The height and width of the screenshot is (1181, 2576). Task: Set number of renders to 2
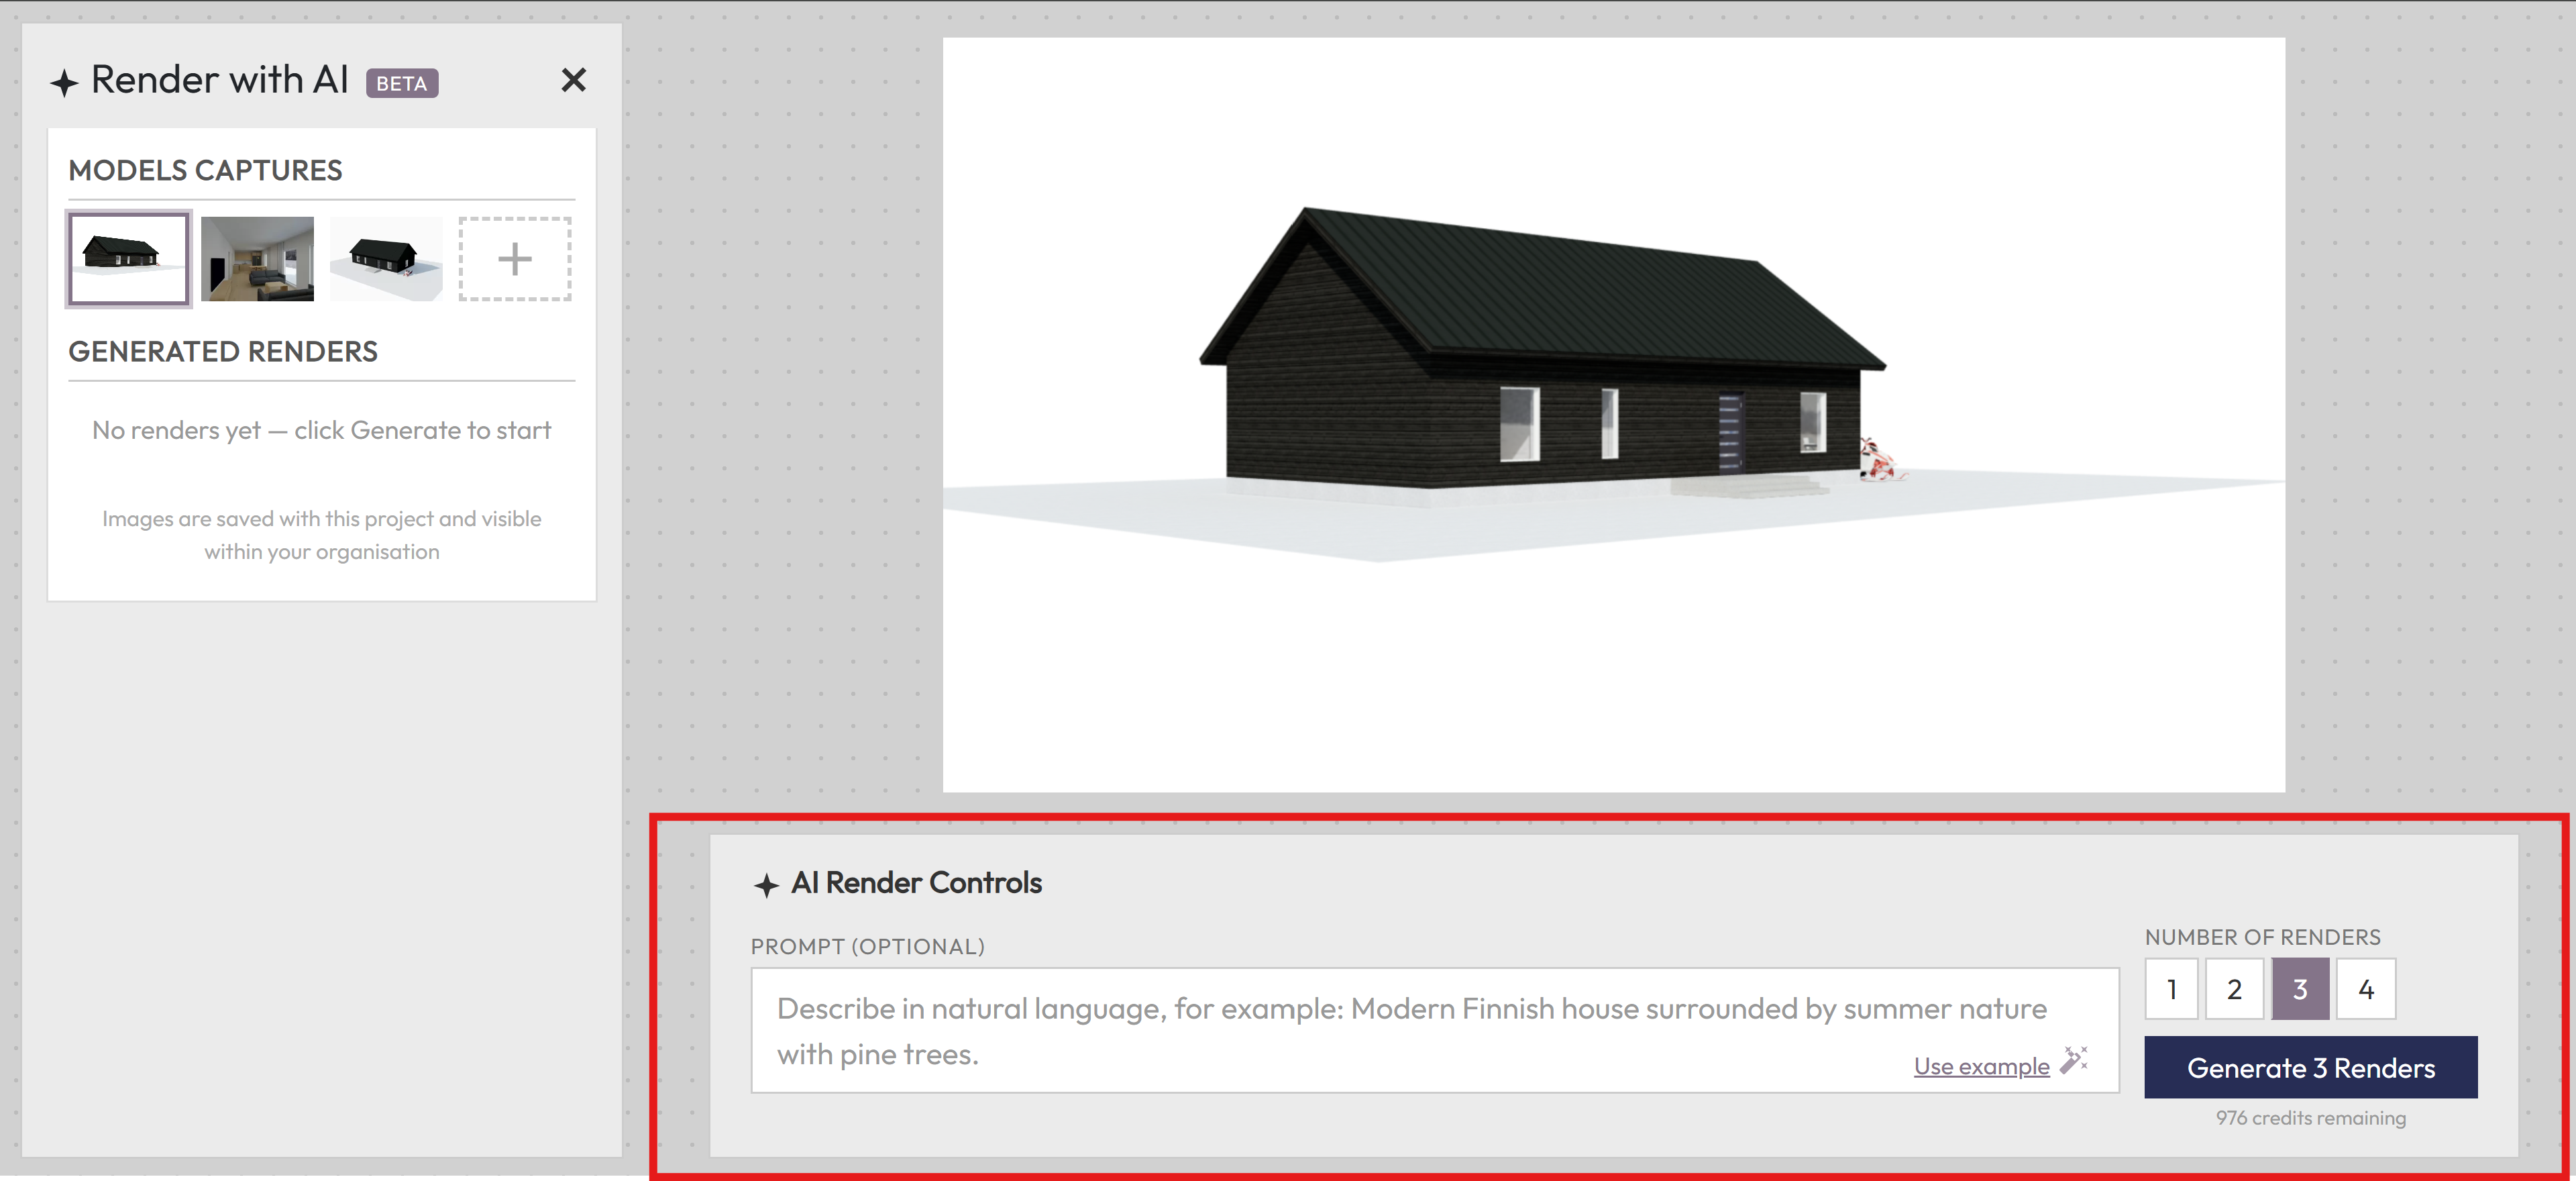[2234, 989]
